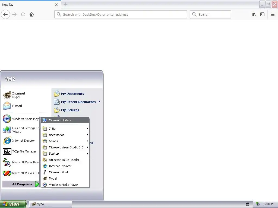Click the My Pictures folder icon
This screenshot has height=208, width=278.
coord(57,110)
